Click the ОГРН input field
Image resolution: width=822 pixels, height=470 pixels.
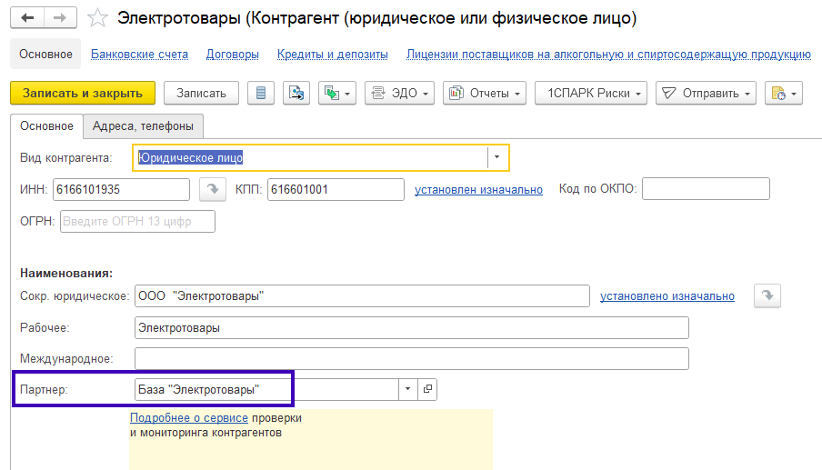pos(137,221)
